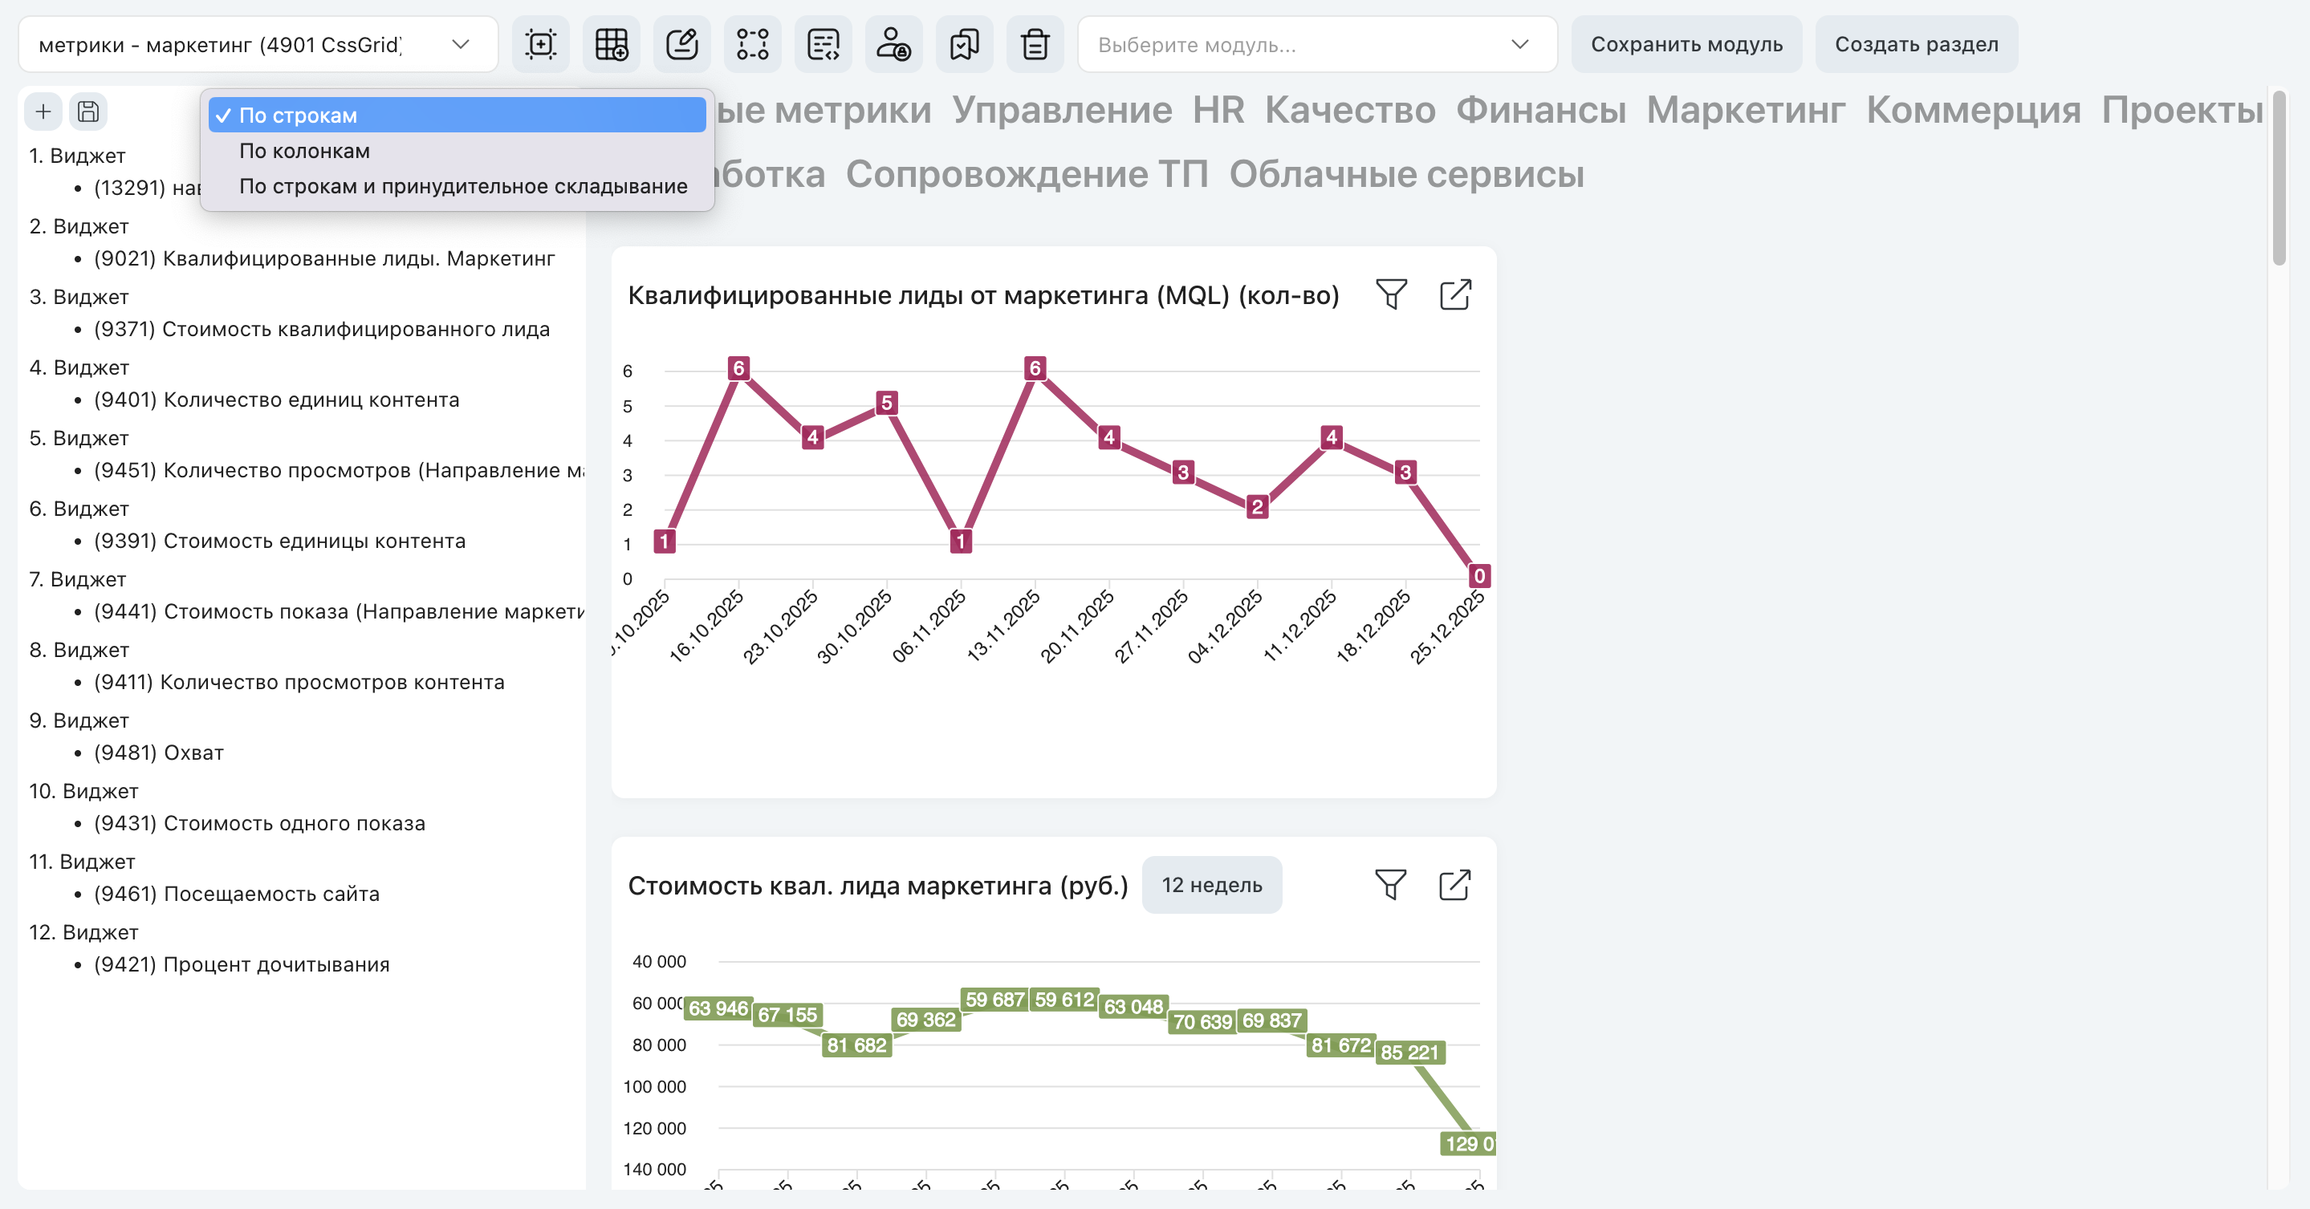This screenshot has width=2310, height=1209.
Task: Open the filter on the lead cost chart
Action: [x=1391, y=886]
